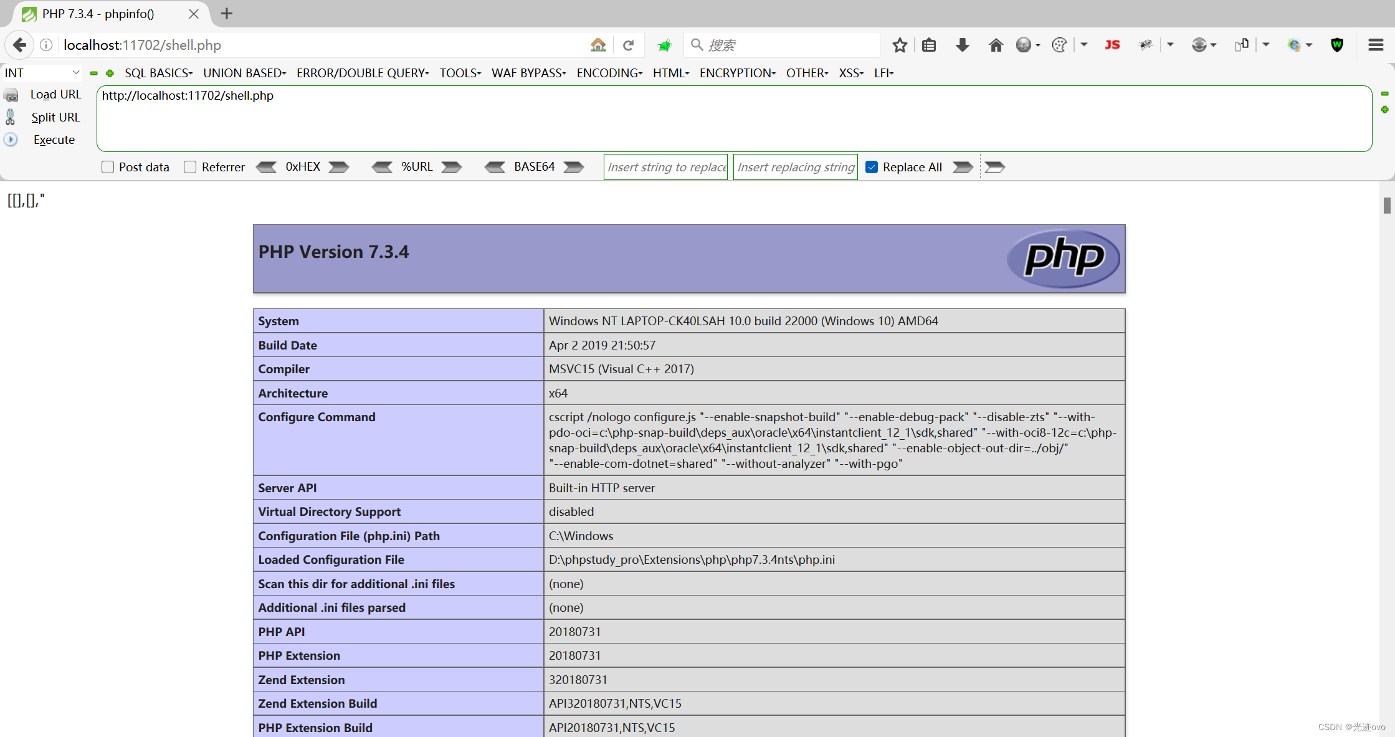Open dropdown arrow next to Firebug icon
The width and height of the screenshot is (1395, 737).
pyautogui.click(x=1170, y=45)
